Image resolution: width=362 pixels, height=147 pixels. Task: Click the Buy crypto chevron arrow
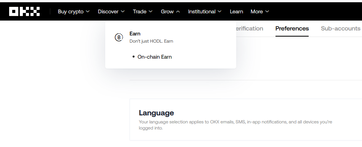pos(88,11)
